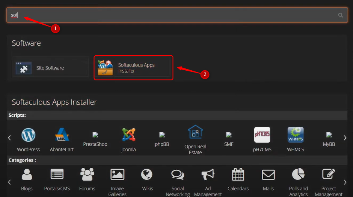The width and height of the screenshot is (353, 197).
Task: Open the Site Software link
Action: (x=50, y=68)
